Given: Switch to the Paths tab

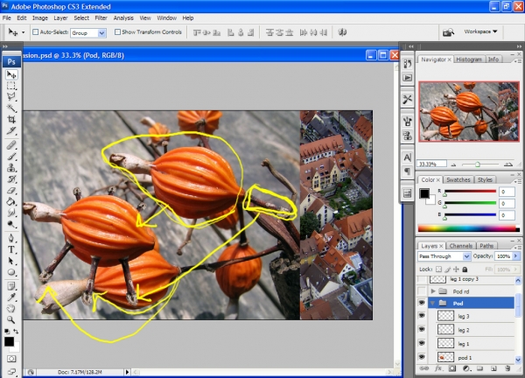Looking at the screenshot, I should click(486, 246).
